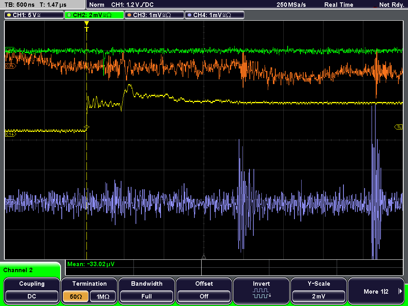Click the CH1: 1.2 V trigger info
The width and height of the screenshot is (408, 306).
pos(132,5)
